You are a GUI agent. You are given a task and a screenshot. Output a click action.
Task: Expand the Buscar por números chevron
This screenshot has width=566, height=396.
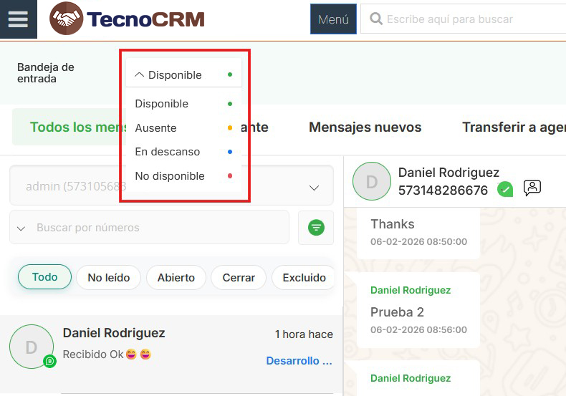point(21,228)
